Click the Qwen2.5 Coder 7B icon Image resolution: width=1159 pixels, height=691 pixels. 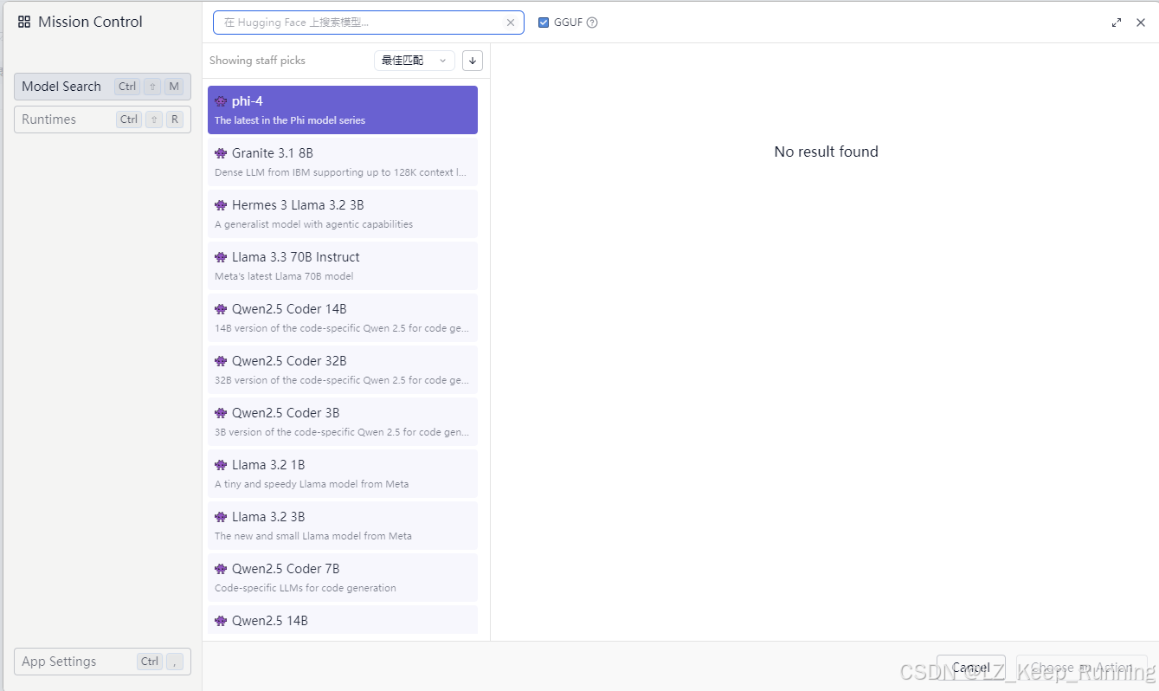pos(221,569)
